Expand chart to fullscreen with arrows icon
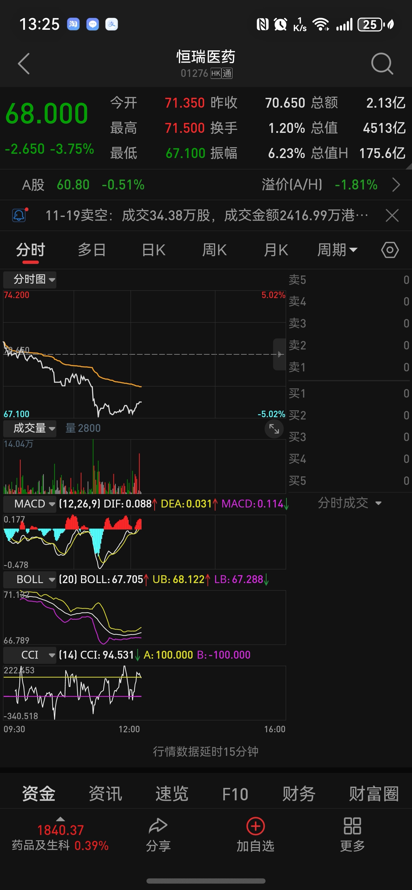The height and width of the screenshot is (890, 412). [274, 429]
